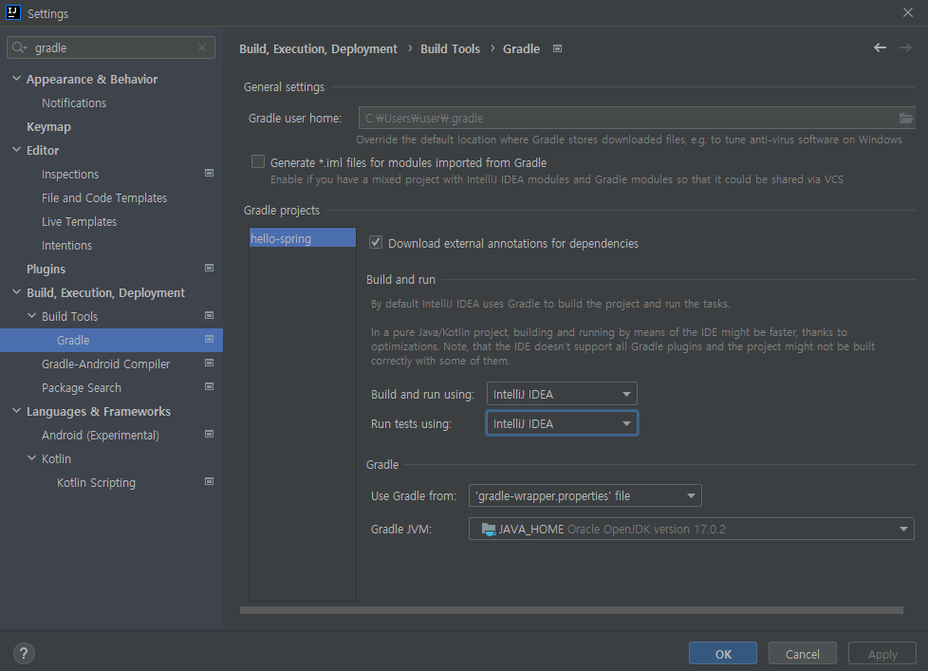Uncheck Download external annotations for dependencies
This screenshot has width=928, height=671.
(x=376, y=243)
